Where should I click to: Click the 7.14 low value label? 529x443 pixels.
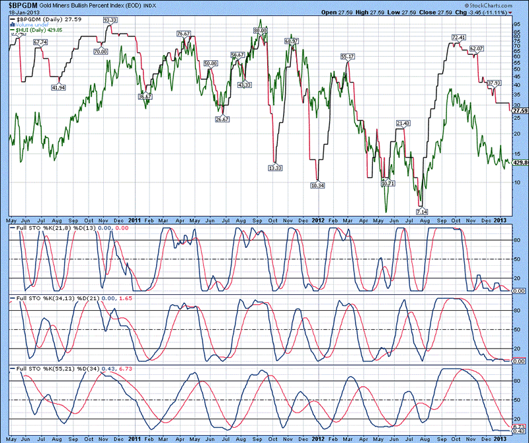[422, 211]
